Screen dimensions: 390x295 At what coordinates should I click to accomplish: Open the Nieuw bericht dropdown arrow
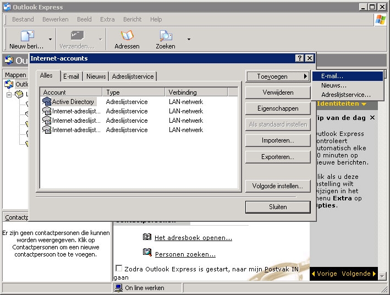point(50,39)
